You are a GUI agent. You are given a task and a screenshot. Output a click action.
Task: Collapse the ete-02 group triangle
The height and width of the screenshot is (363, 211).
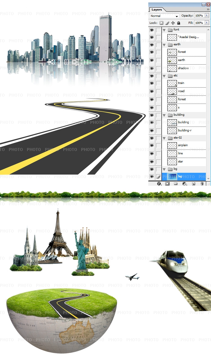click(164, 138)
